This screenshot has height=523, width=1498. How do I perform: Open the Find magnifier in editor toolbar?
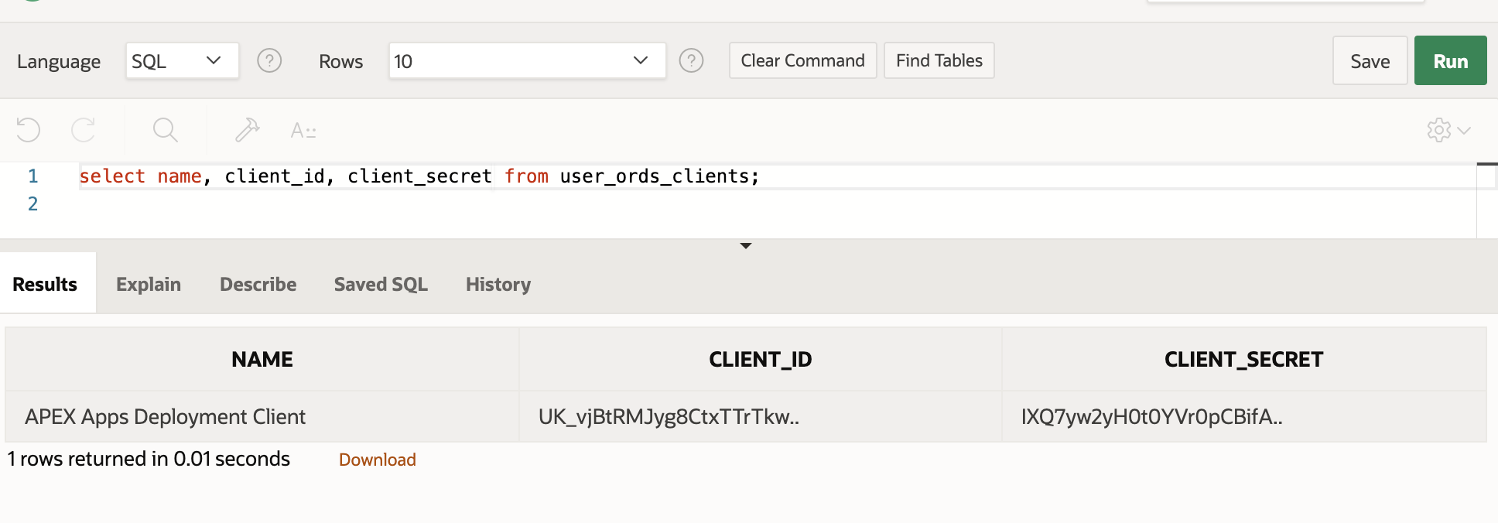tap(165, 130)
